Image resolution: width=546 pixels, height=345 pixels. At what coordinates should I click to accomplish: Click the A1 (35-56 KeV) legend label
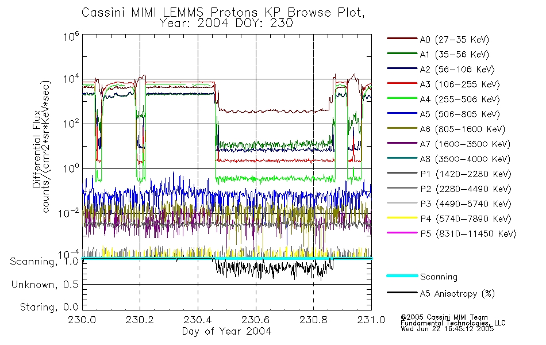click(455, 55)
